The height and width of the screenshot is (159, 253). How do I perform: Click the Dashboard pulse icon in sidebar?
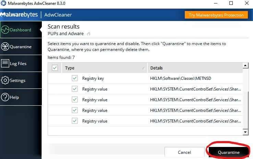point(5,30)
